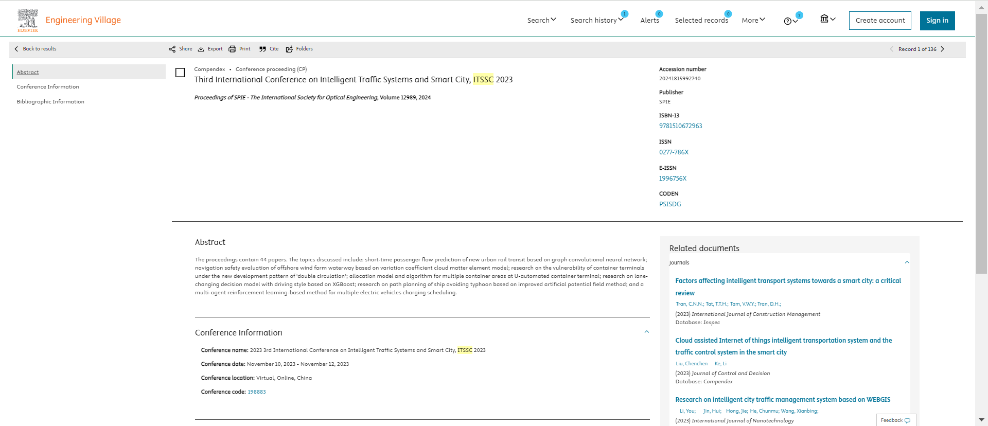Screen dimensions: 988x426
Task: Open ISSN link 0277-786X
Action: (x=674, y=152)
